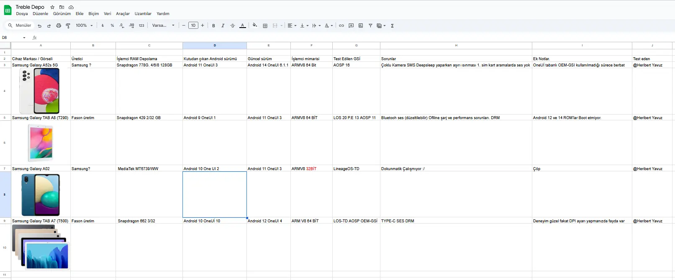Click the redo arrow
This screenshot has width=675, height=280.
click(x=49, y=25)
